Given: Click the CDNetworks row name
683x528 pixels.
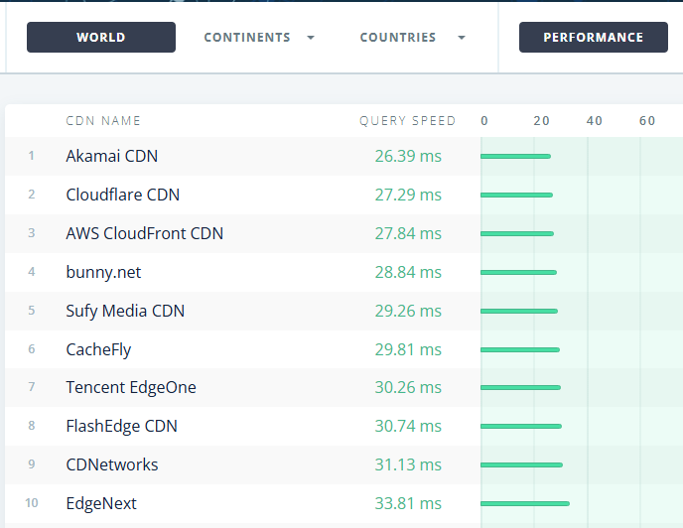Looking at the screenshot, I should tap(112, 464).
